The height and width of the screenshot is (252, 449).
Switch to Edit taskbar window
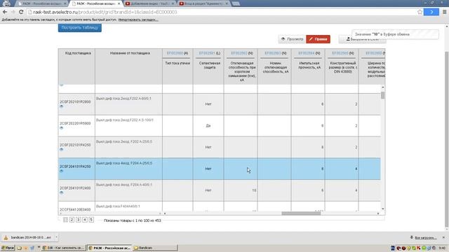63,248
